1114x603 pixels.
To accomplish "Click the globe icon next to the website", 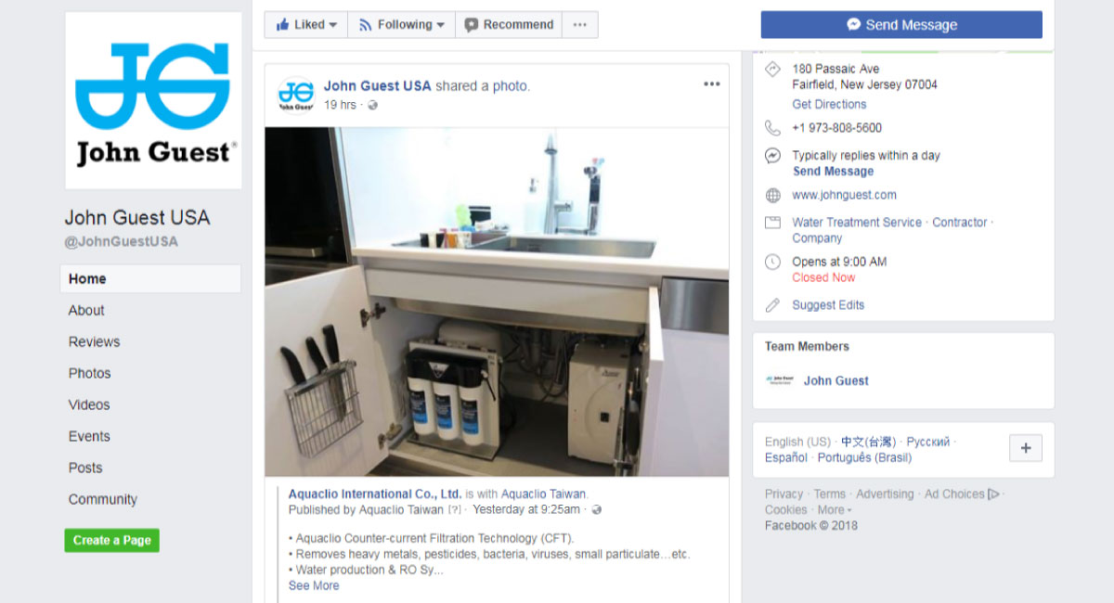I will (x=772, y=196).
